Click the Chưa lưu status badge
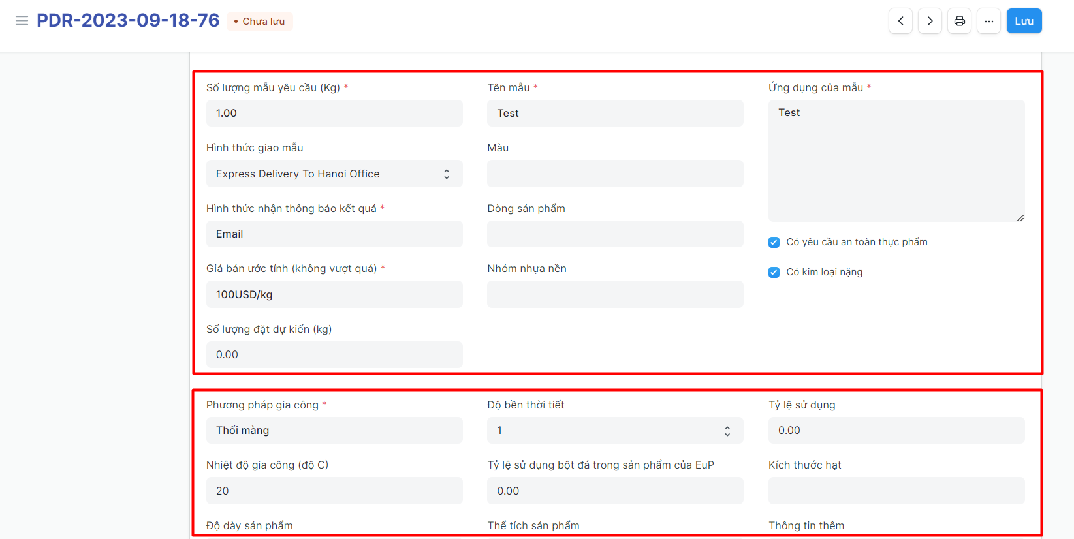The width and height of the screenshot is (1074, 539). pyautogui.click(x=260, y=22)
